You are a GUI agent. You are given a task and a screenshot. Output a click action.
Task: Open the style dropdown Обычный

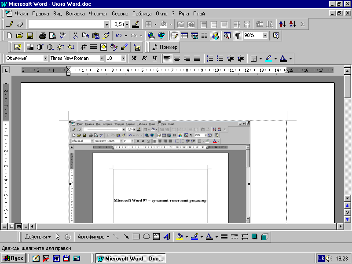click(x=45, y=59)
